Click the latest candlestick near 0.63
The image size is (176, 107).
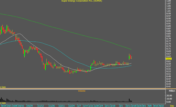131,57
